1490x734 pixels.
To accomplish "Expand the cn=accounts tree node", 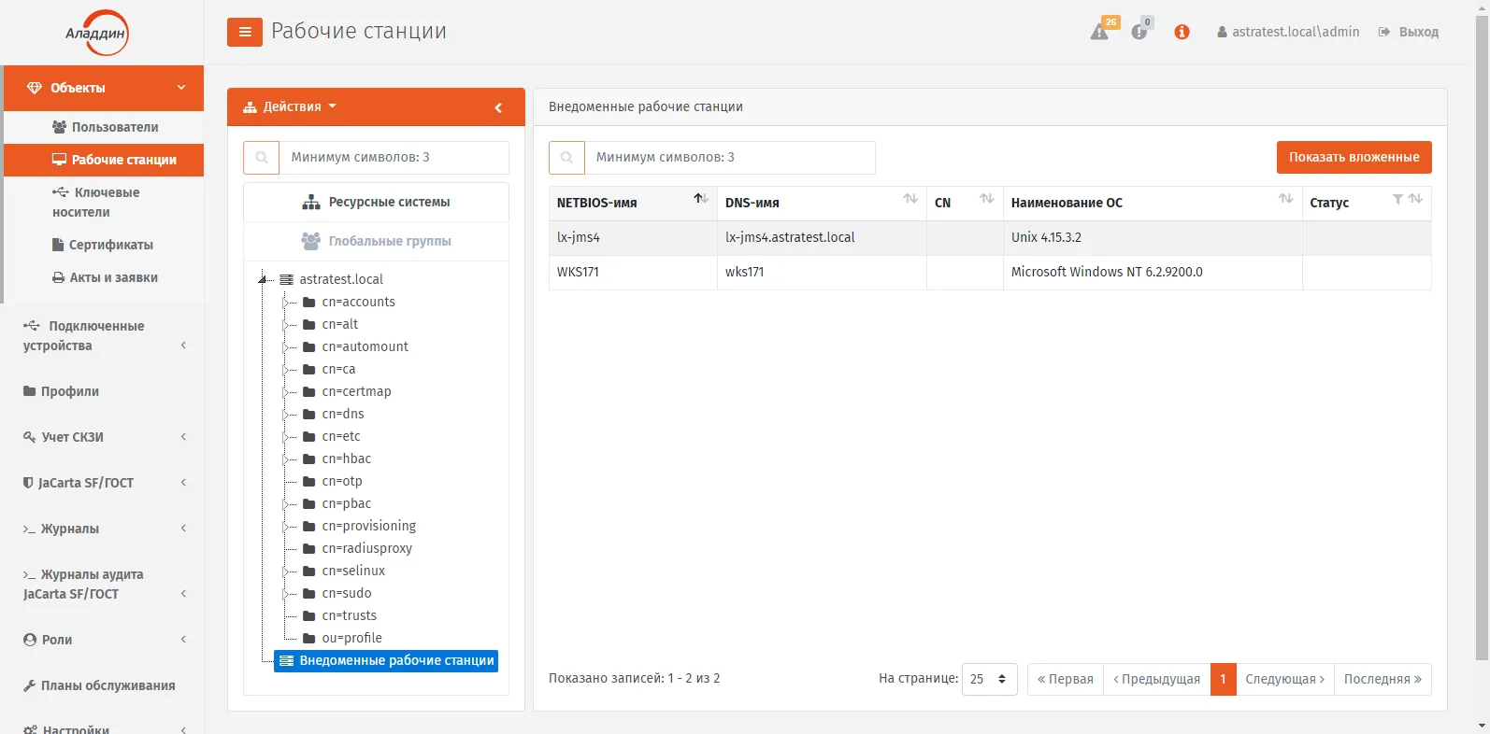I will (x=286, y=302).
